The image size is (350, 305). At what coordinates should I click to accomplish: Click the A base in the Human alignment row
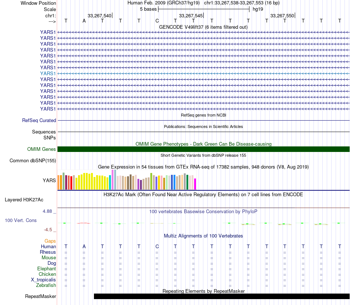(x=84, y=246)
